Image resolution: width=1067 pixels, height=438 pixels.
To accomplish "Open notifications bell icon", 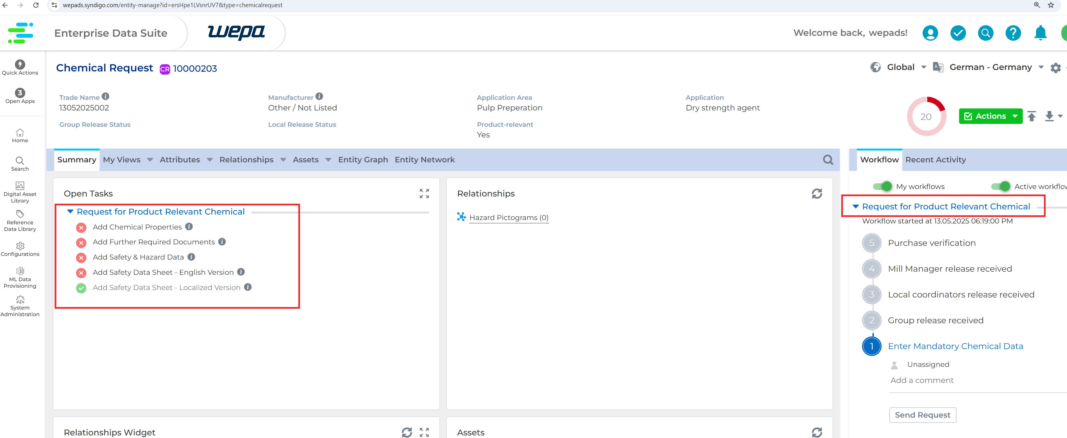I will (x=1041, y=33).
